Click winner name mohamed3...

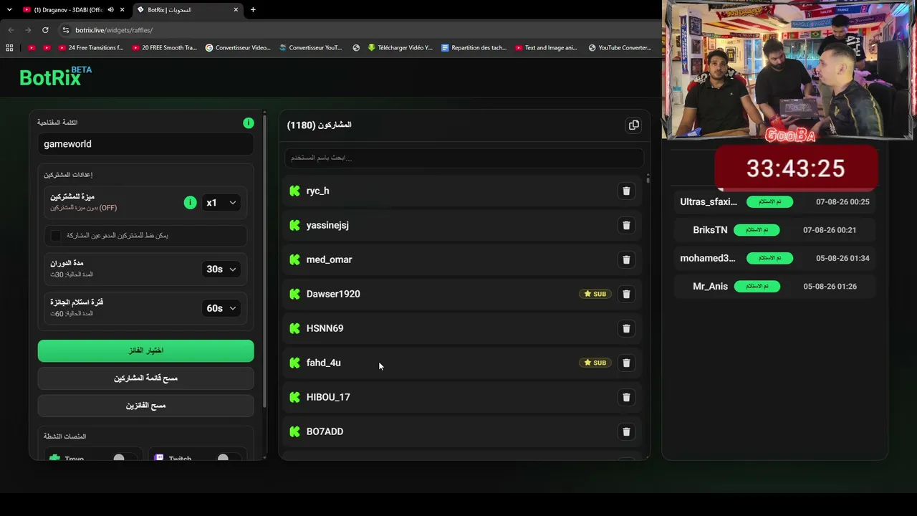tap(708, 258)
